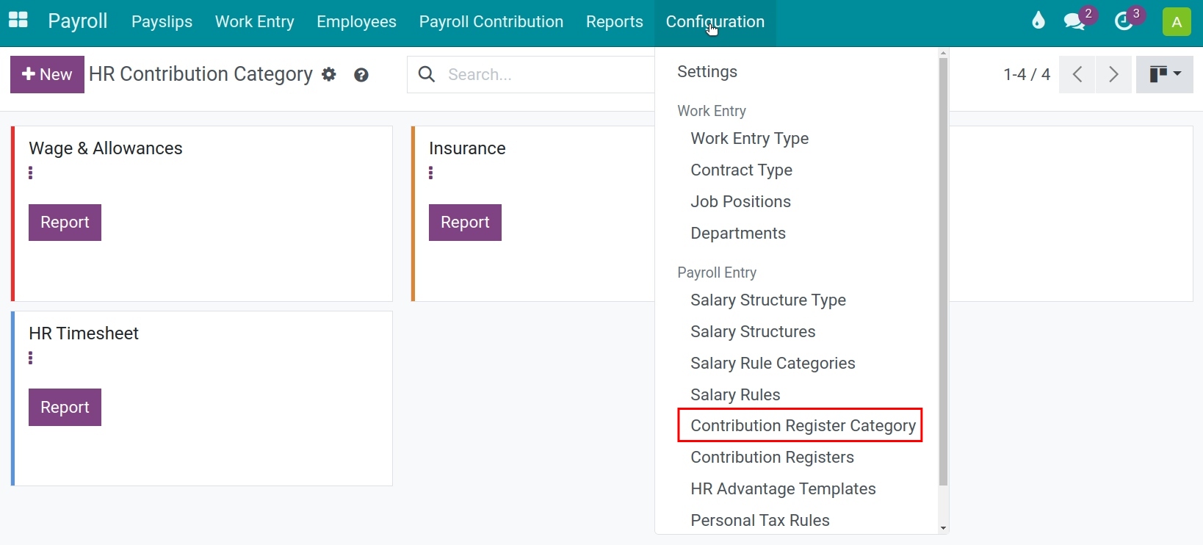The height and width of the screenshot is (545, 1203).
Task: Open Wage & Allowances three-dot menu
Action: (30, 173)
